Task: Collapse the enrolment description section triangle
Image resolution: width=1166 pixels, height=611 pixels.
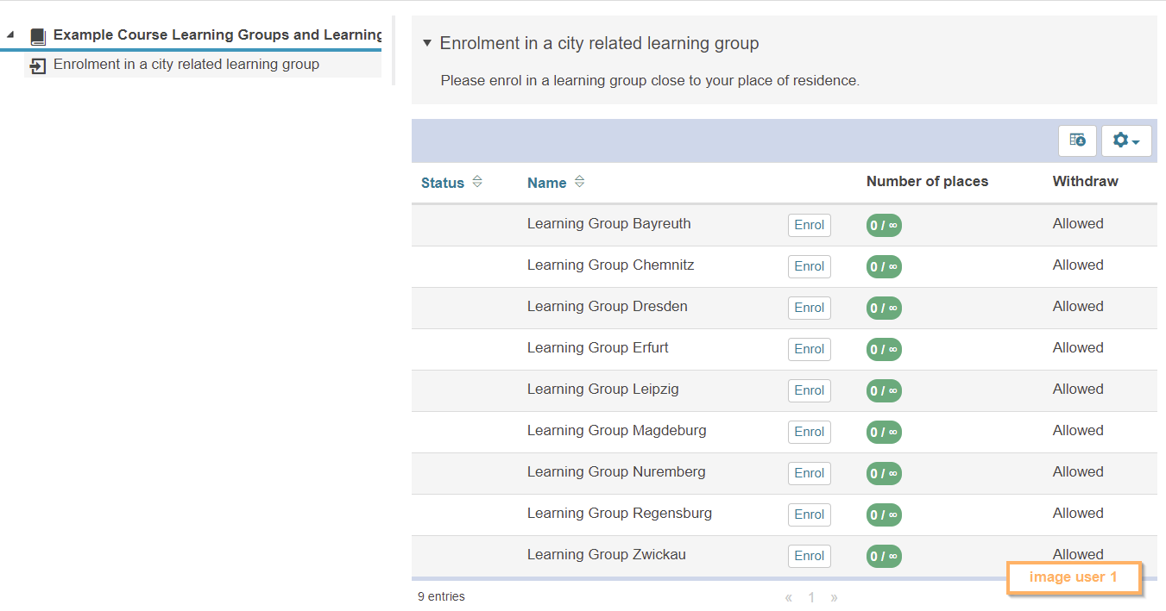Action: [x=426, y=43]
